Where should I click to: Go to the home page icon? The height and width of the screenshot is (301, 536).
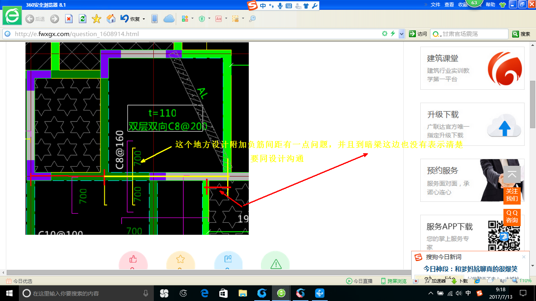click(x=111, y=19)
